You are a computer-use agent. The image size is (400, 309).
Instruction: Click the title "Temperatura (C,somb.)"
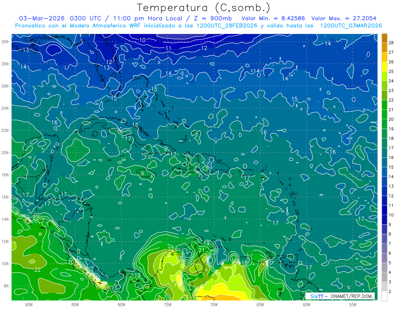coord(203,8)
